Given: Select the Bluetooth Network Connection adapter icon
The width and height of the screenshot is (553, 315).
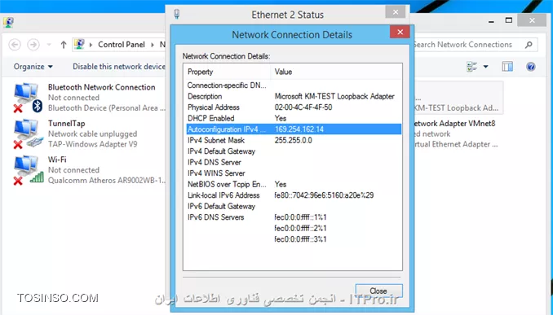Looking at the screenshot, I should click(x=28, y=98).
